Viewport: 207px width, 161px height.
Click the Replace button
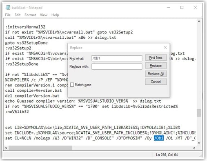[x=156, y=66]
